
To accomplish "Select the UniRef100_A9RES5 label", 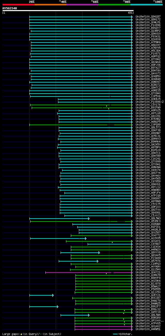I will [x=148, y=90].
